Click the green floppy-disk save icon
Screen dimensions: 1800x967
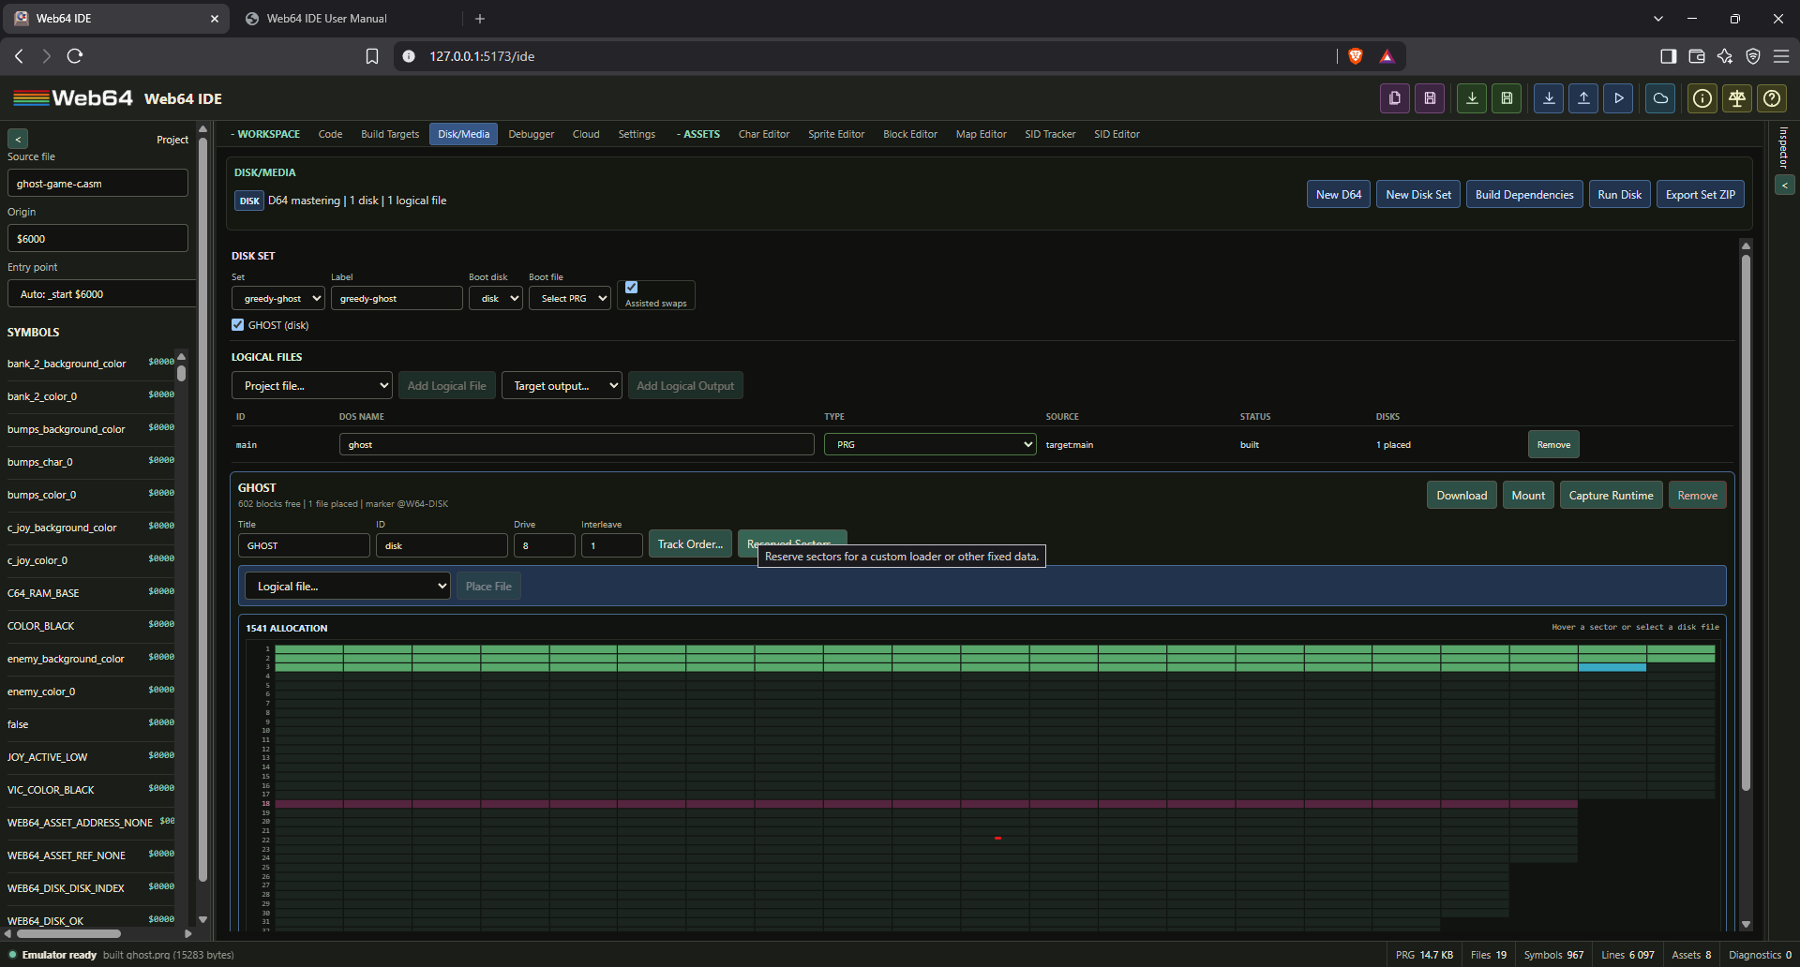point(1507,98)
